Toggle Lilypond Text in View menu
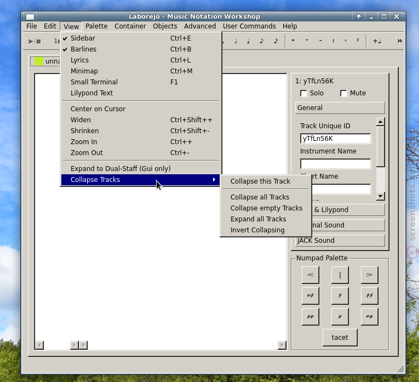The height and width of the screenshot is (382, 419). [x=141, y=93]
